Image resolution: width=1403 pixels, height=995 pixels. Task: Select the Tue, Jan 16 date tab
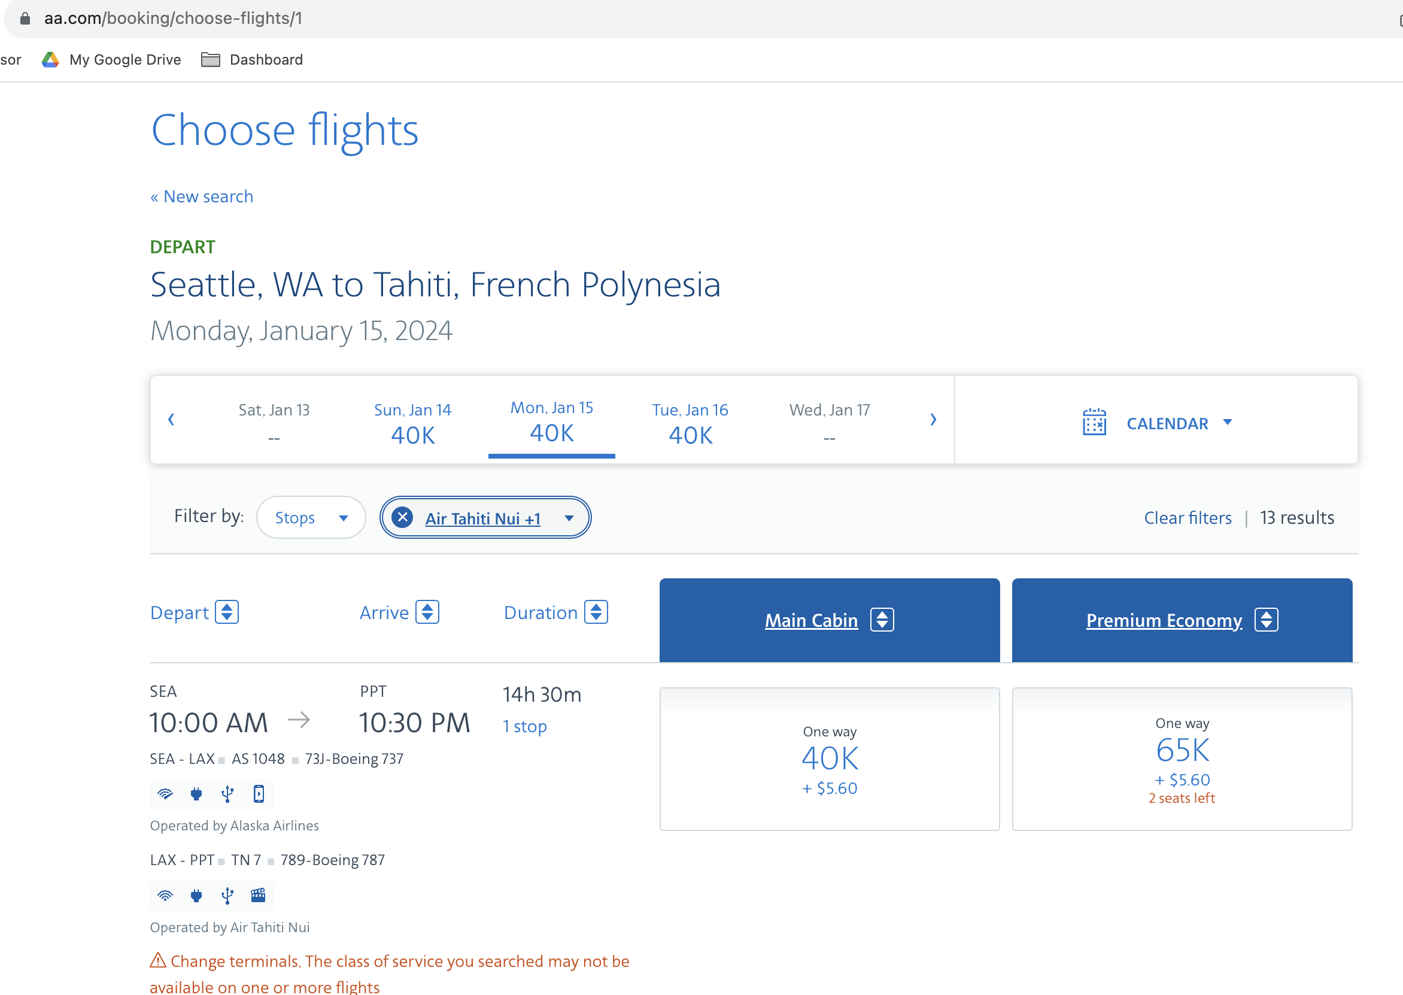[x=690, y=423]
